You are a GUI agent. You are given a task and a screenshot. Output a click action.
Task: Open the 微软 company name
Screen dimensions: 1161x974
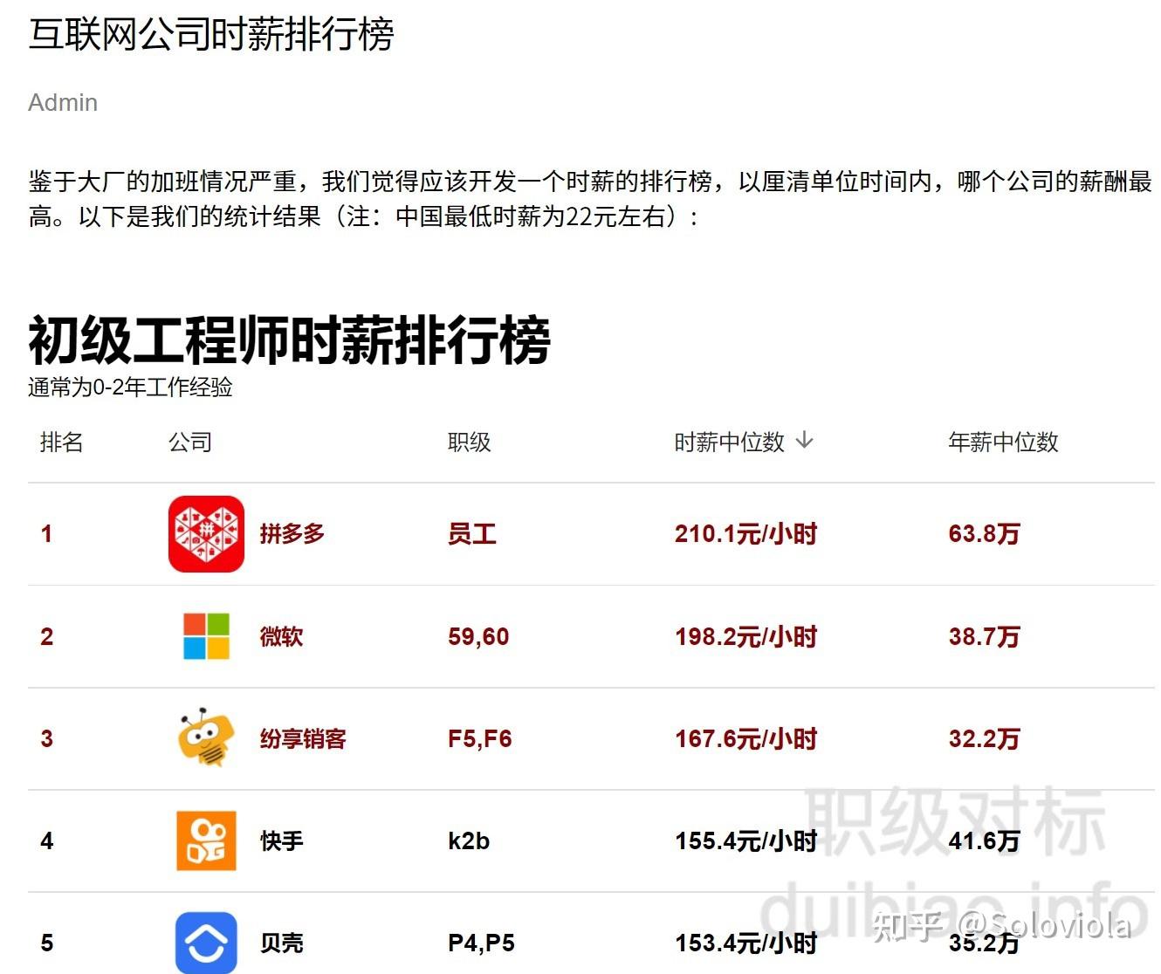pyautogui.click(x=281, y=636)
